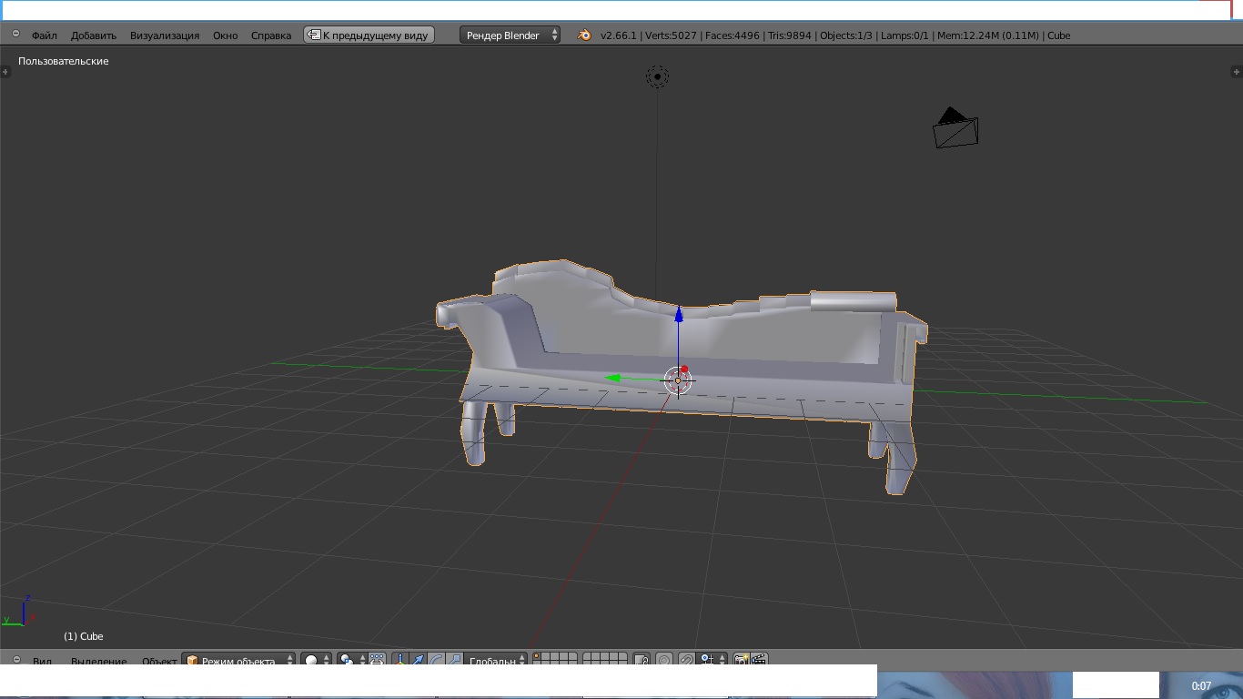The image size is (1243, 699).
Task: Open the 'Рендер Blender' engine dropdown
Action: 510,35
